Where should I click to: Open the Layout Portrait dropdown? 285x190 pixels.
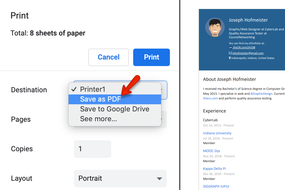(x=120, y=178)
